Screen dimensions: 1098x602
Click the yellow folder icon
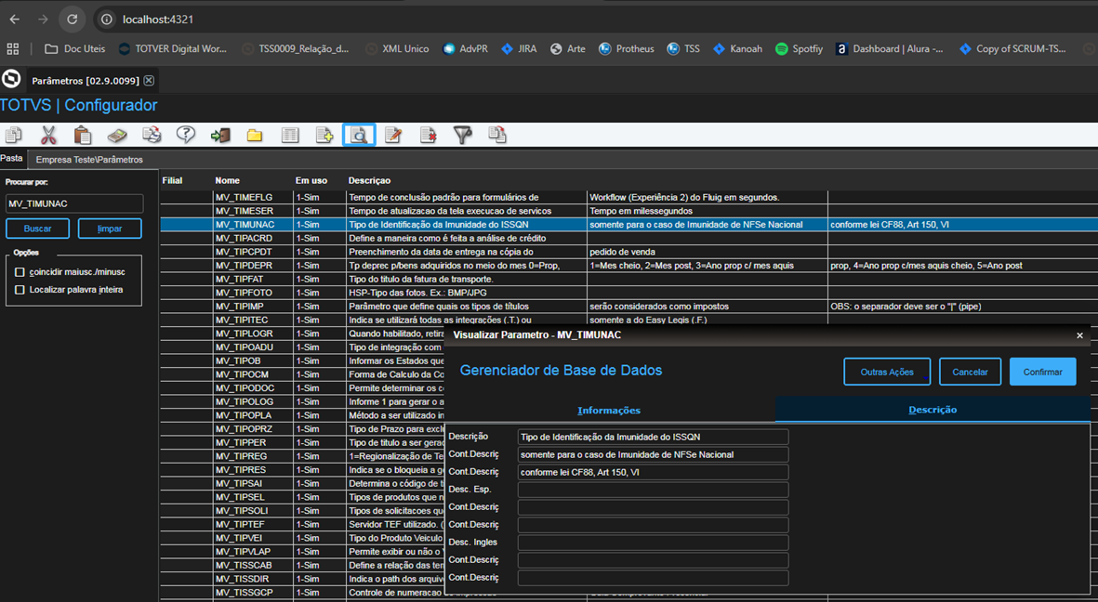click(x=255, y=135)
